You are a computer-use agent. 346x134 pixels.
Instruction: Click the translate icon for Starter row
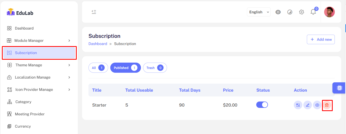click(298, 105)
